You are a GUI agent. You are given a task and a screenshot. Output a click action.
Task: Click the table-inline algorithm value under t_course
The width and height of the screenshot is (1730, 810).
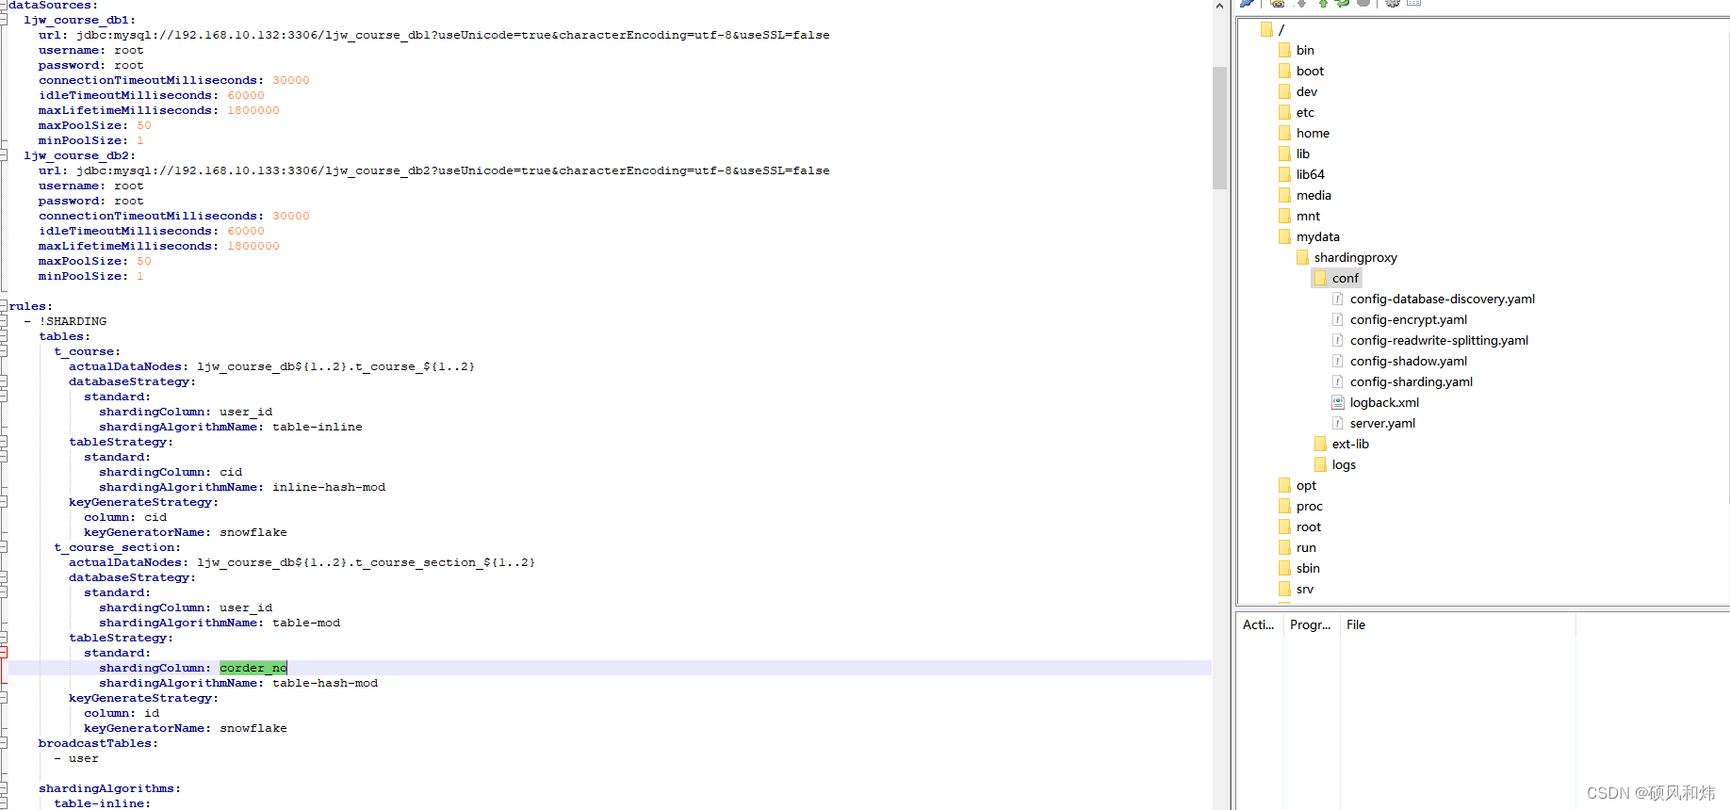[318, 427]
